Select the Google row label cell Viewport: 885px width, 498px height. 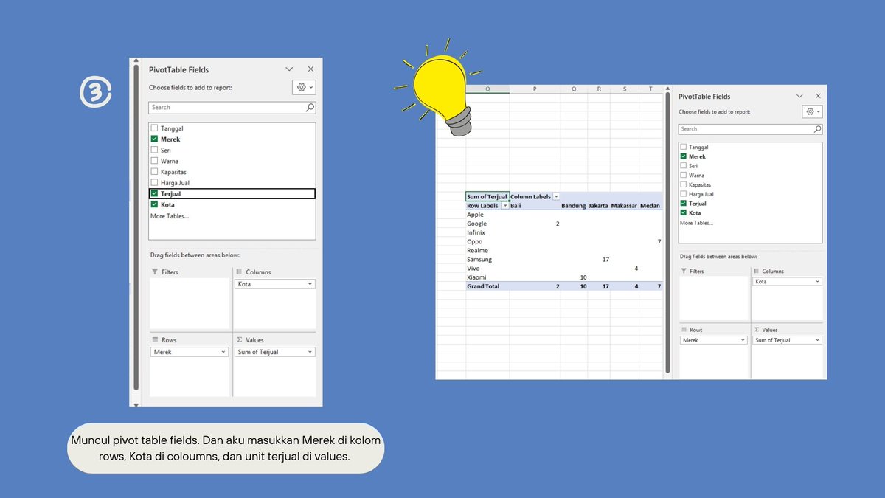[x=487, y=224]
